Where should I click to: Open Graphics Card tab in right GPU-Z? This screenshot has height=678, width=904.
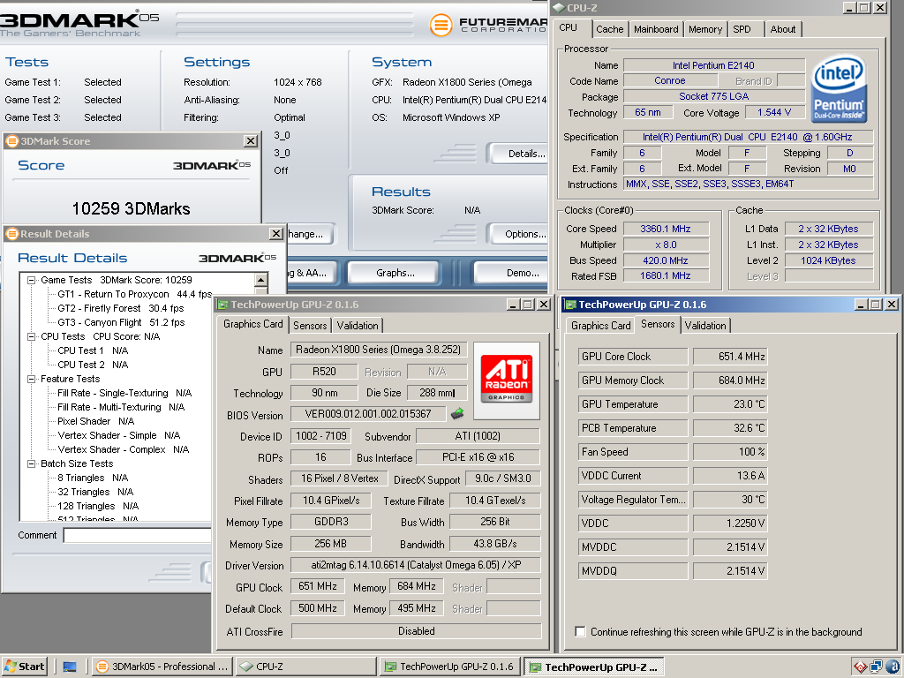coord(600,326)
